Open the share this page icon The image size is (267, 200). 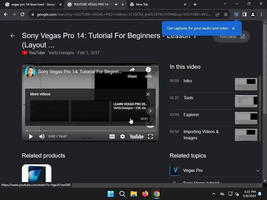pyautogui.click(x=217, y=15)
